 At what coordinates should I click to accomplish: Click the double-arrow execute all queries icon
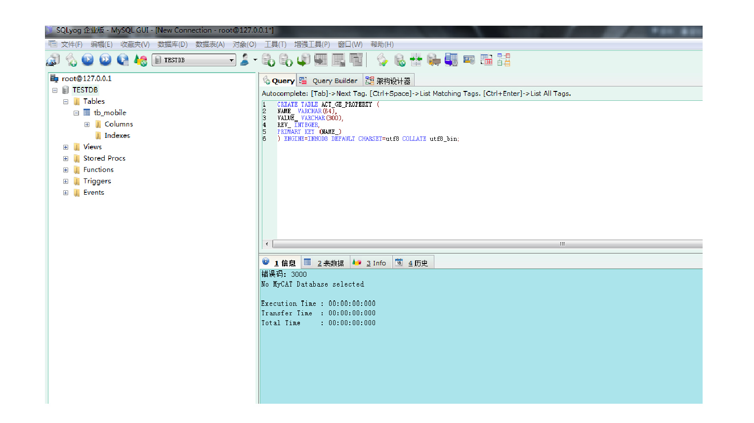(x=105, y=60)
